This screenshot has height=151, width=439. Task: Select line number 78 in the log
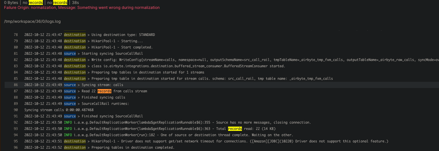(15, 35)
